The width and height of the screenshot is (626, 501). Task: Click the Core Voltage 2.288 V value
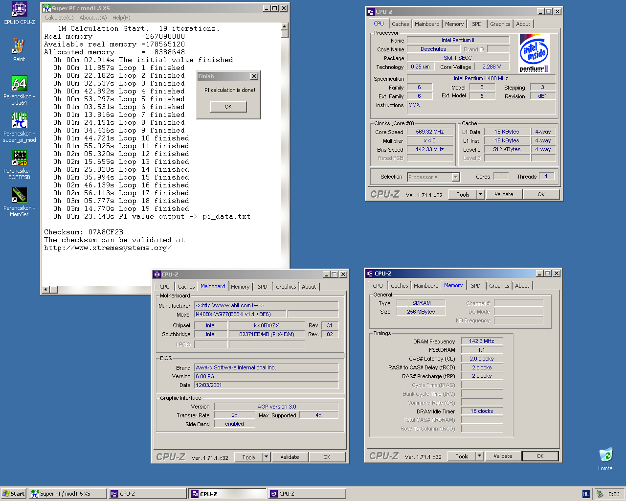click(492, 67)
